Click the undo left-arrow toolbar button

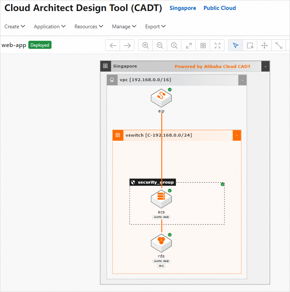[113, 45]
